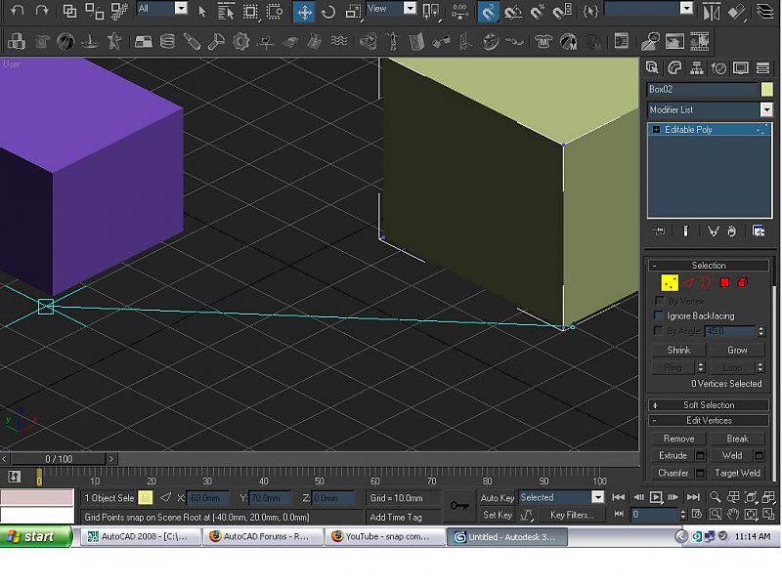
Task: Click the Undo arrow in the main toolbar
Action: [x=17, y=12]
